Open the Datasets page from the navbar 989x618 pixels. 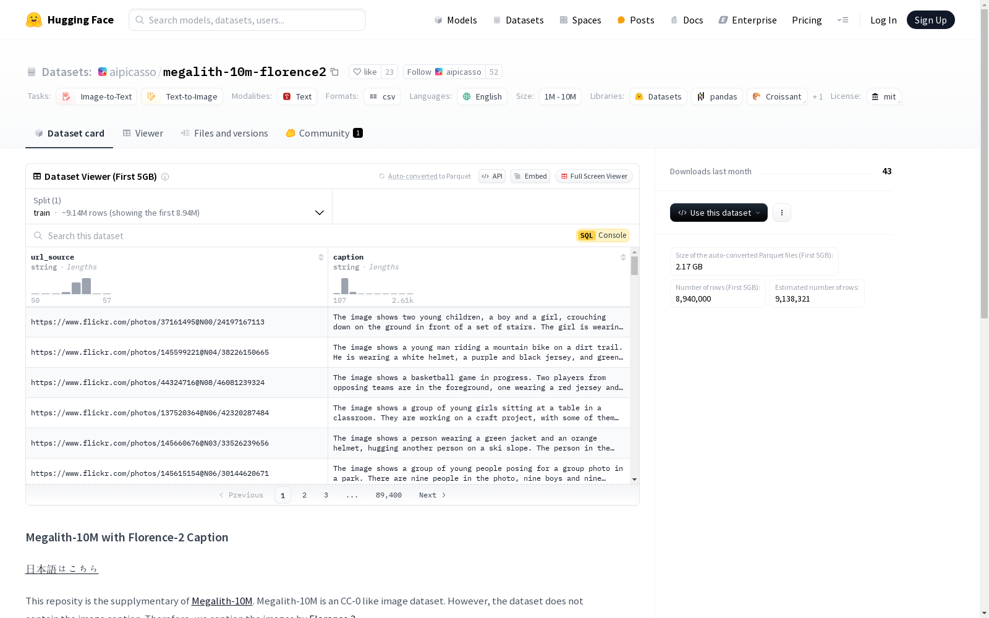(x=518, y=20)
